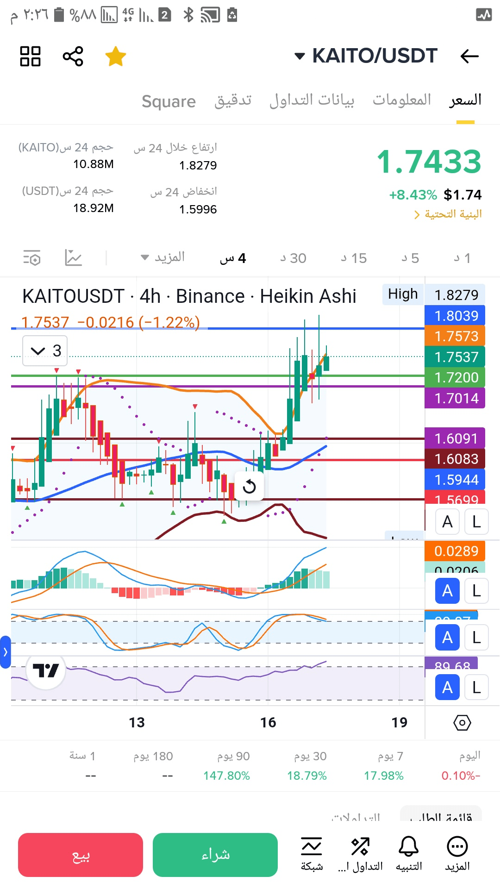Tap the current price 1.7433

(x=429, y=162)
